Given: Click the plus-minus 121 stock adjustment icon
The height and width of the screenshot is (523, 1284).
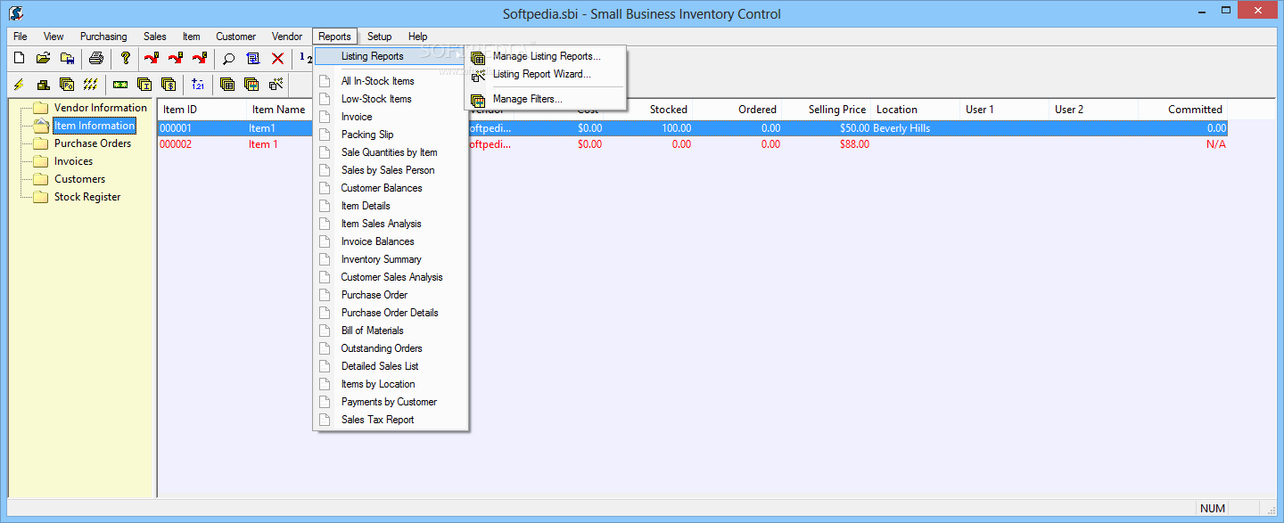Looking at the screenshot, I should pyautogui.click(x=198, y=85).
